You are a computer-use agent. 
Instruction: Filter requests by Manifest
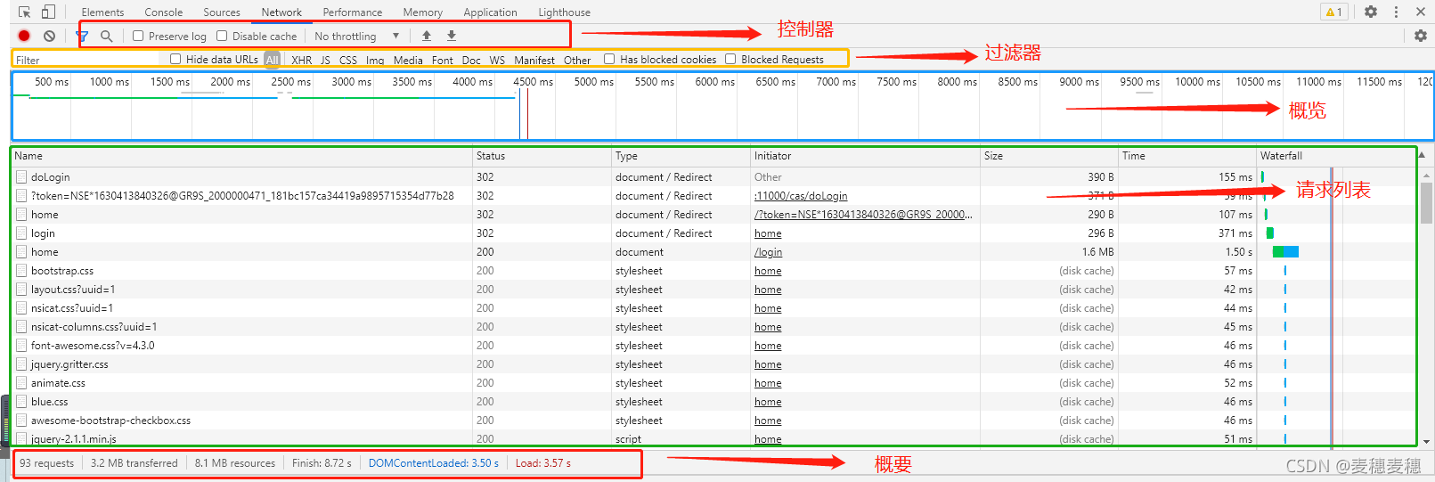(534, 60)
